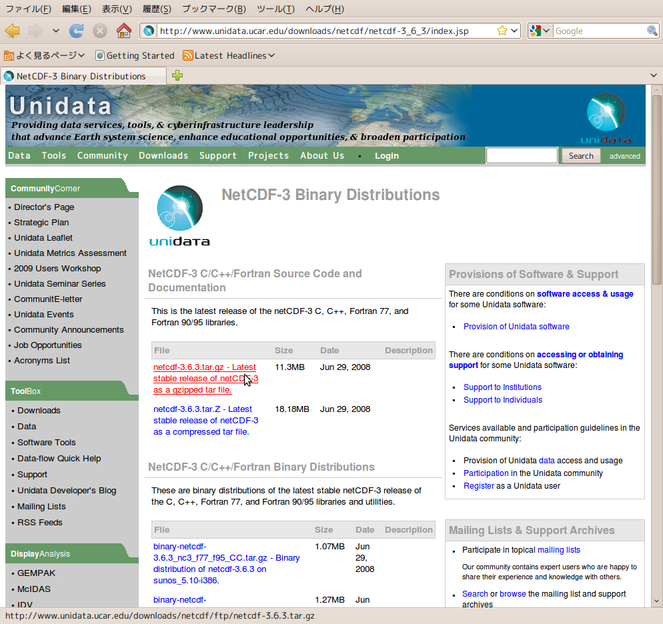Click the scrollbar up arrow
Viewport: 663px width, 624px height.
pyautogui.click(x=656, y=90)
